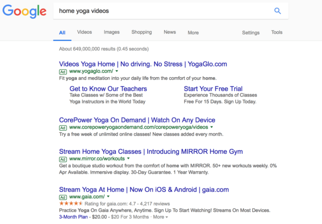This screenshot has width=322, height=224.
Task: Switch to the News tab
Action: point(170,32)
